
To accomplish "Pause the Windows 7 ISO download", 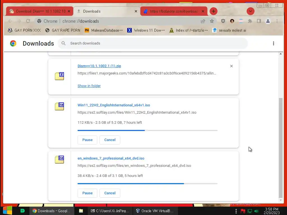I will [87, 193].
